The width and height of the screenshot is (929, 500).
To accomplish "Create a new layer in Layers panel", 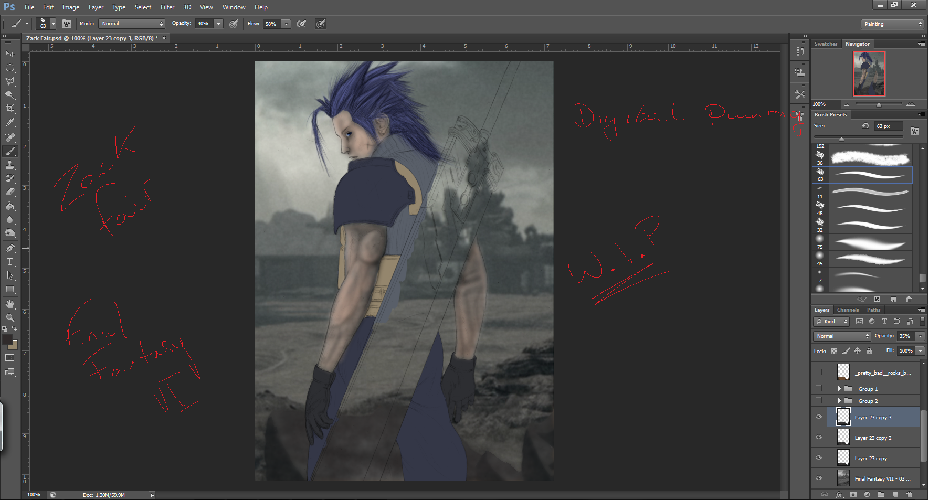I will [895, 494].
